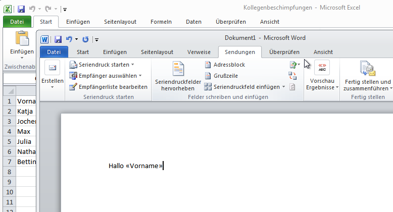Click Excel cell containing Katja
The width and height of the screenshot is (393, 212).
tap(26, 111)
